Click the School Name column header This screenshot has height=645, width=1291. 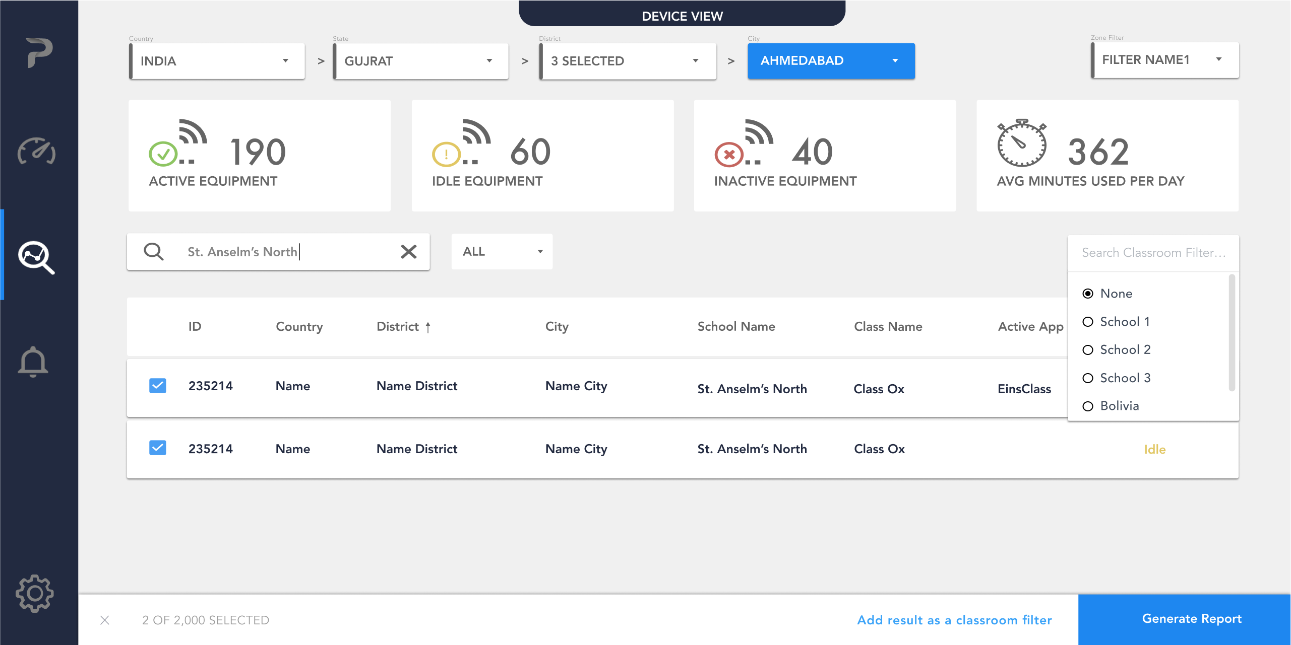736,327
